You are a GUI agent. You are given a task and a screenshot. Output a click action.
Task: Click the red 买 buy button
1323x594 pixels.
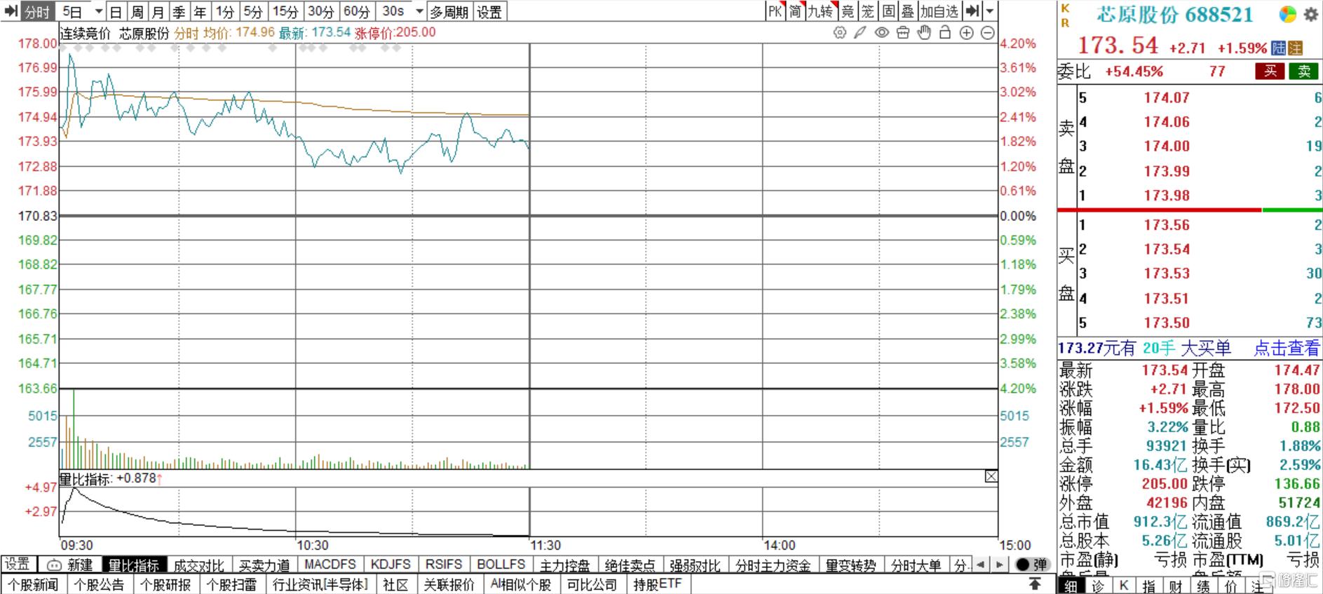click(1270, 71)
